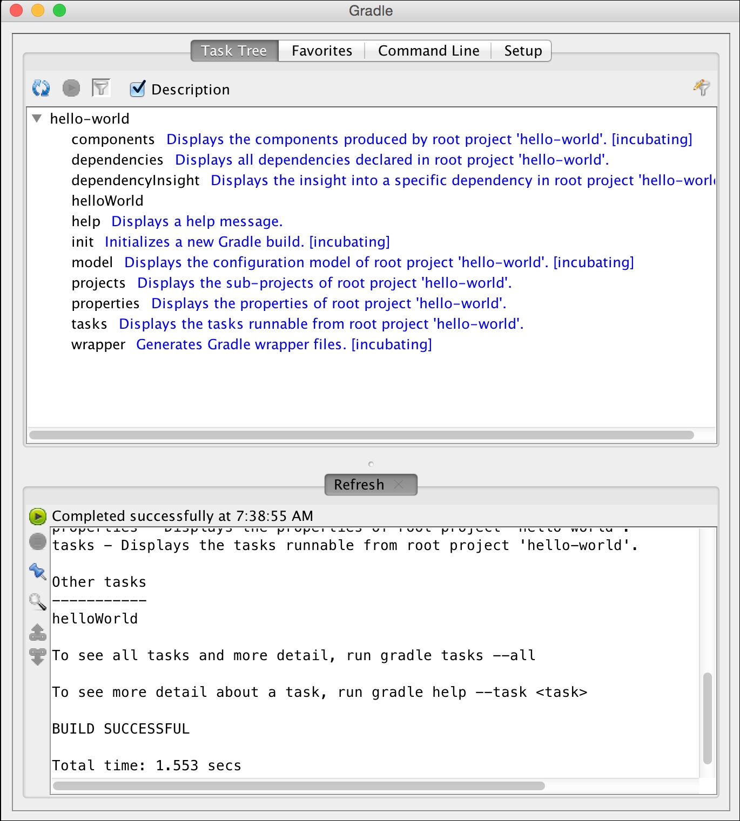Screen dimensions: 740x821
Task: Select the dependencies task
Action: [x=117, y=160]
